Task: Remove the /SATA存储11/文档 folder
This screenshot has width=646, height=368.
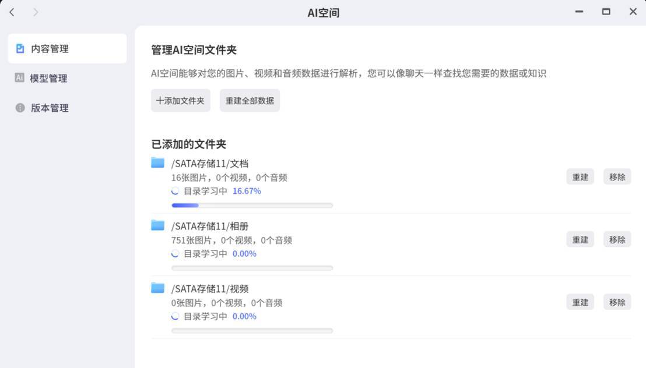Action: click(617, 177)
